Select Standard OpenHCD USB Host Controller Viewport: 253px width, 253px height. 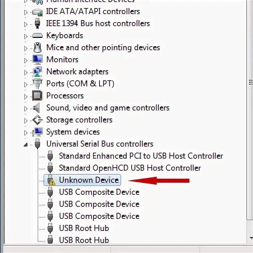click(x=130, y=168)
